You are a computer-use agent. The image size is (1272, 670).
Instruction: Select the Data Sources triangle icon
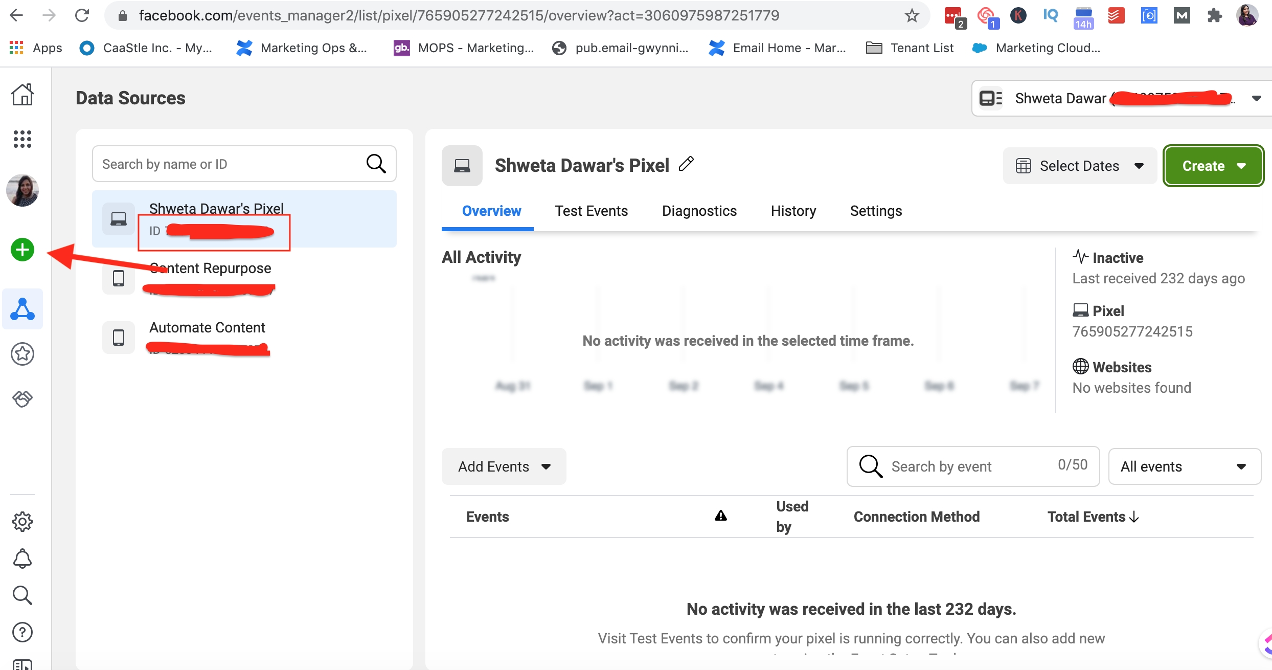[x=22, y=309]
